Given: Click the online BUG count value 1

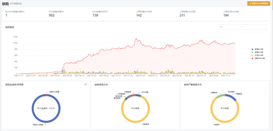Looking at the screenshot, I should click(x=6, y=15).
